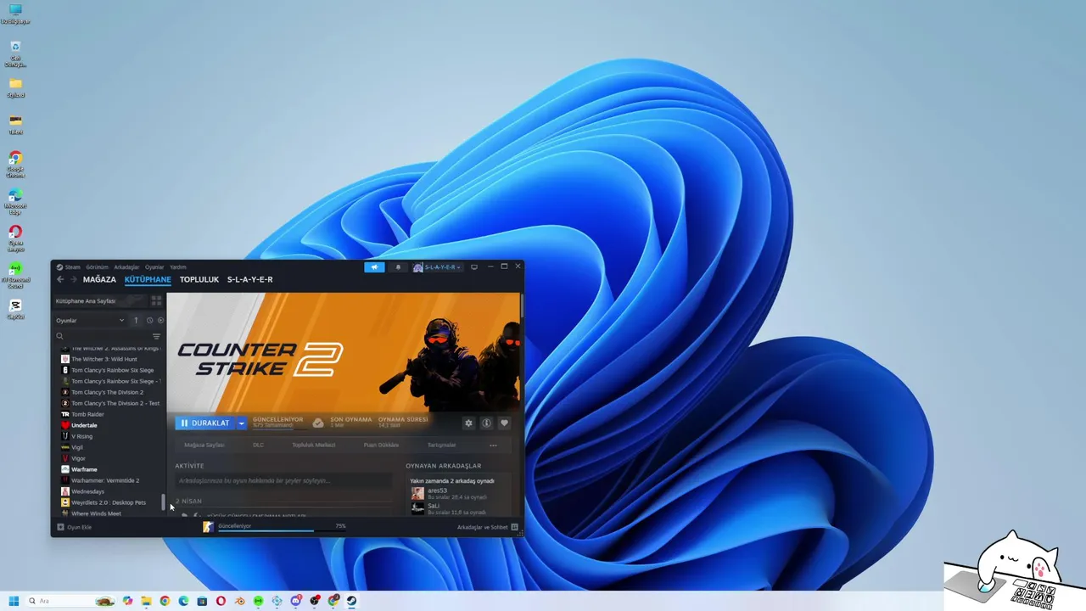Click the library list scrollbar handle
This screenshot has width=1086, height=611.
(x=164, y=502)
